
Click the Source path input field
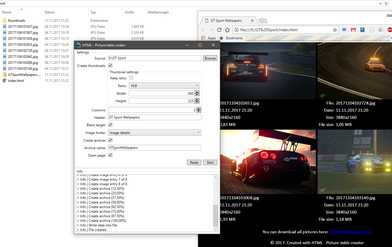point(155,58)
